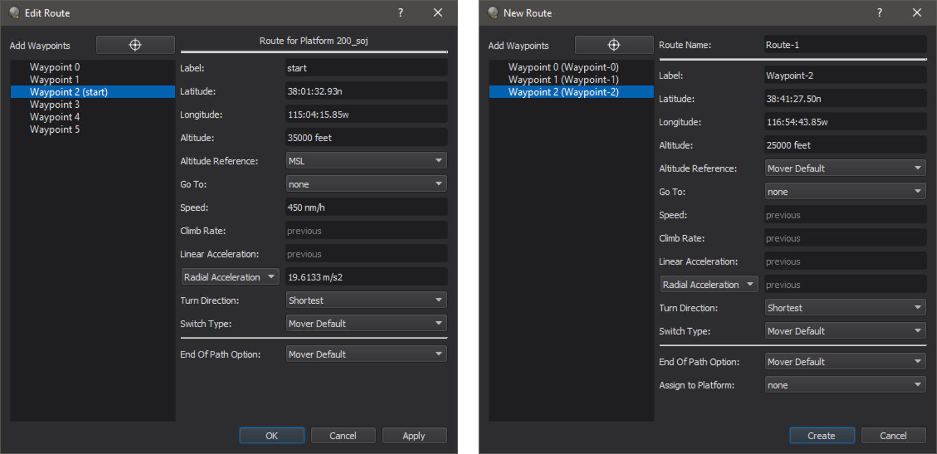
Task: Click the help question mark in New Route
Action: 880,13
